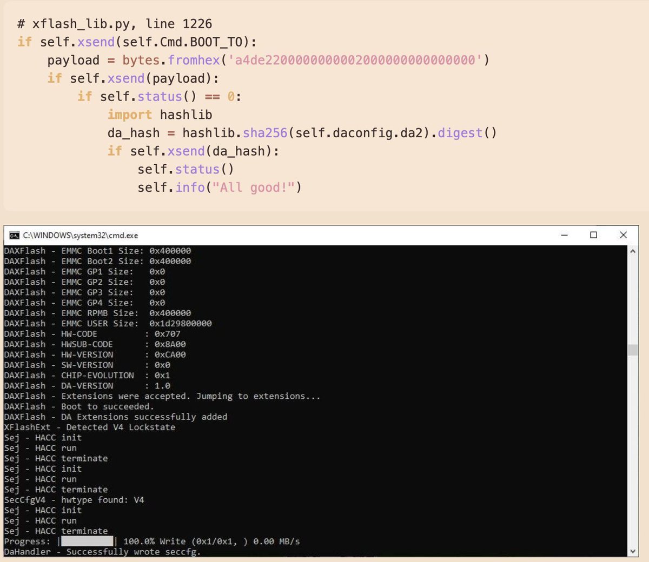This screenshot has height=562, width=649.
Task: Click the 'EMMC GP2 Size: 0x0' line
Action: coord(84,282)
